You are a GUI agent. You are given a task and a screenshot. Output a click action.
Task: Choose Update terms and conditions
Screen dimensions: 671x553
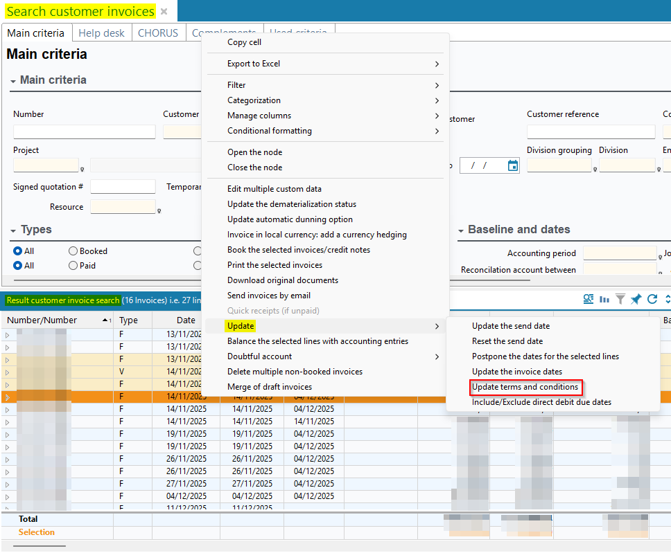pyautogui.click(x=525, y=387)
